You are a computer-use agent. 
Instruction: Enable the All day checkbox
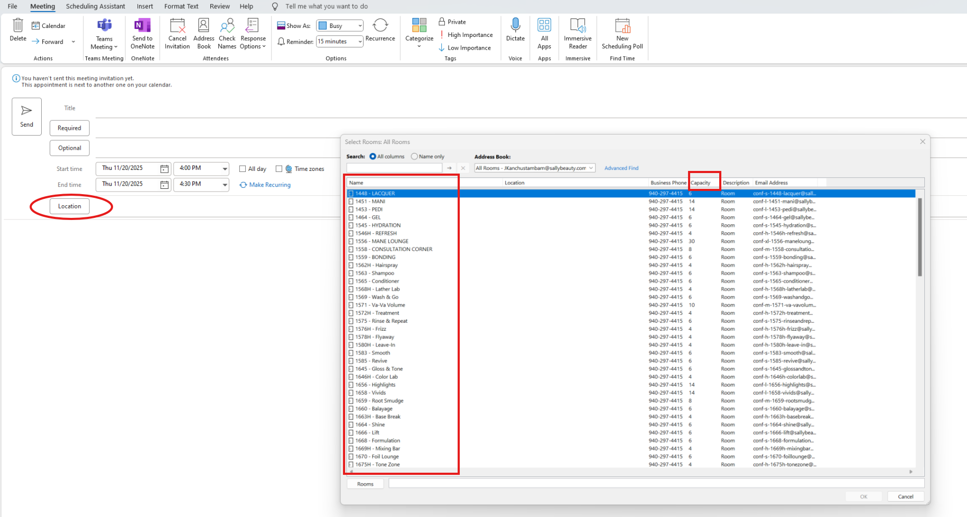(x=243, y=169)
